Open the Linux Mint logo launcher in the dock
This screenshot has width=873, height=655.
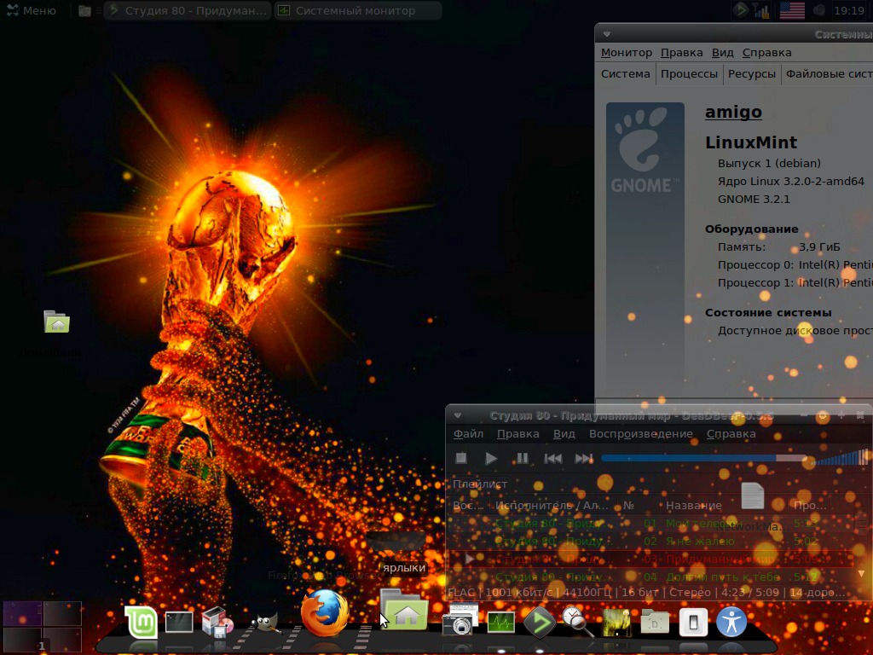click(141, 622)
